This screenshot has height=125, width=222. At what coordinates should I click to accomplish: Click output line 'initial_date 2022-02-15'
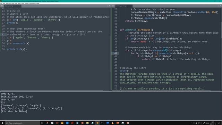point(17,97)
